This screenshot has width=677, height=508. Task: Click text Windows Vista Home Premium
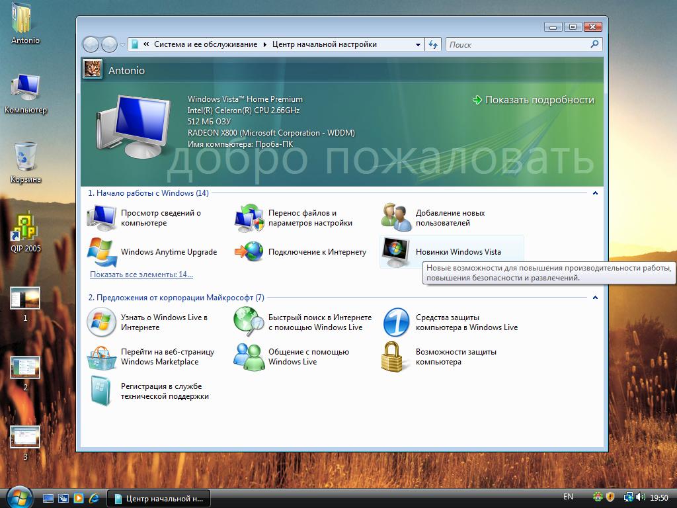[245, 99]
